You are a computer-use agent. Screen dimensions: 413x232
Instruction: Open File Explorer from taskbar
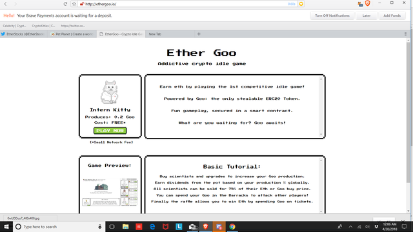[125, 226]
